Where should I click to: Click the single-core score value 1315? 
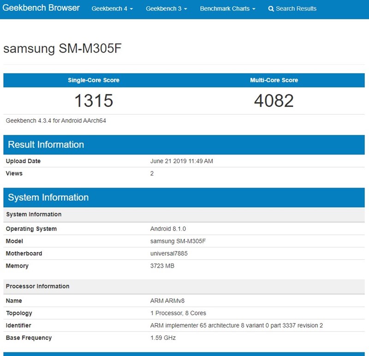pos(94,100)
